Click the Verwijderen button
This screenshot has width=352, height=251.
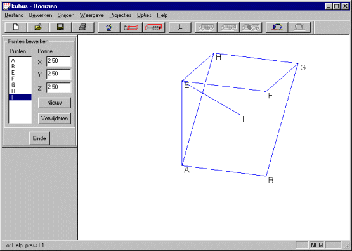coord(55,119)
